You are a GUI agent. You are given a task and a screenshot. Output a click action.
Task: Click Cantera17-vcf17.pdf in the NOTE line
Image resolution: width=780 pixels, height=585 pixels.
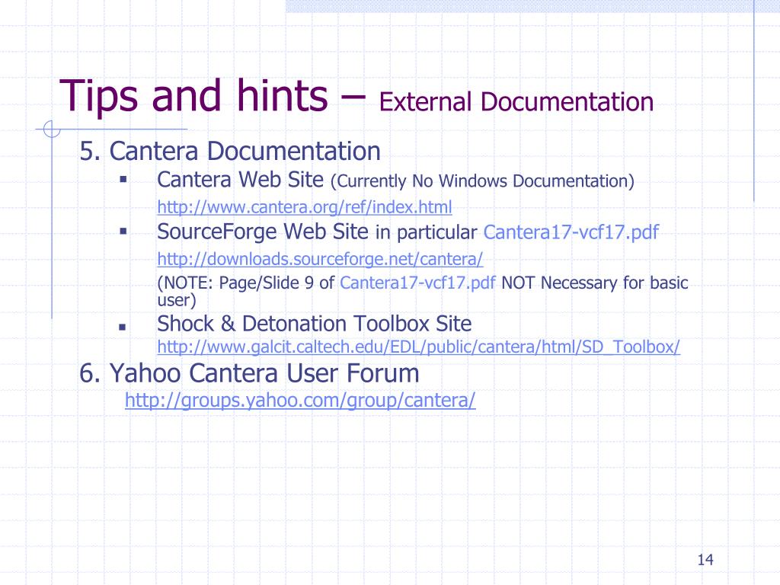pyautogui.click(x=418, y=283)
